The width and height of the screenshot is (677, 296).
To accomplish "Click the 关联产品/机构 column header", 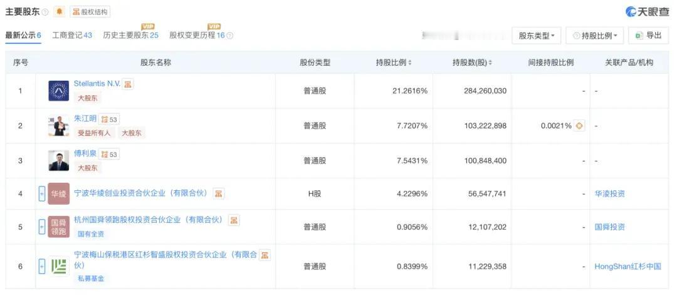I will (x=629, y=63).
